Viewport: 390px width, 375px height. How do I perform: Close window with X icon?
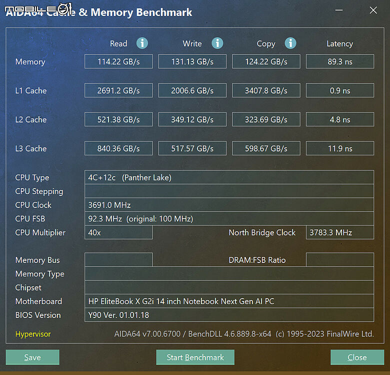[x=373, y=10]
